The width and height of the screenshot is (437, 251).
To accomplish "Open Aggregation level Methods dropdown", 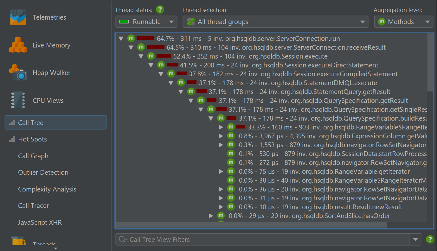I will pos(403,22).
